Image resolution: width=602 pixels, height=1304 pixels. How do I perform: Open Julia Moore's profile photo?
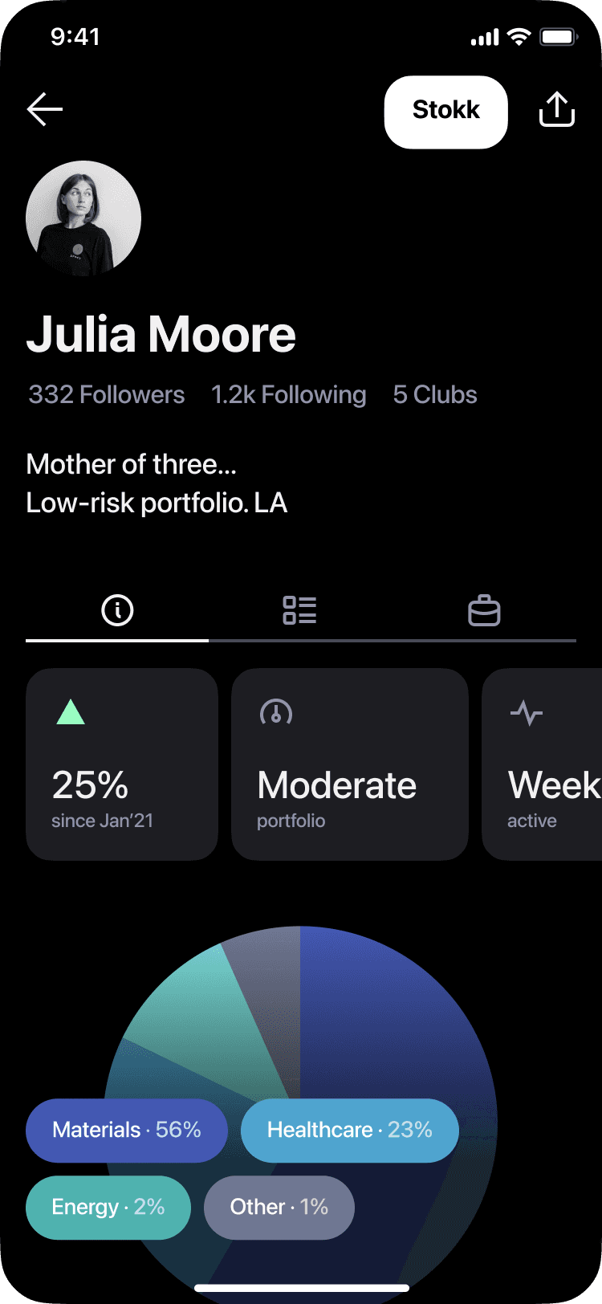tap(83, 218)
